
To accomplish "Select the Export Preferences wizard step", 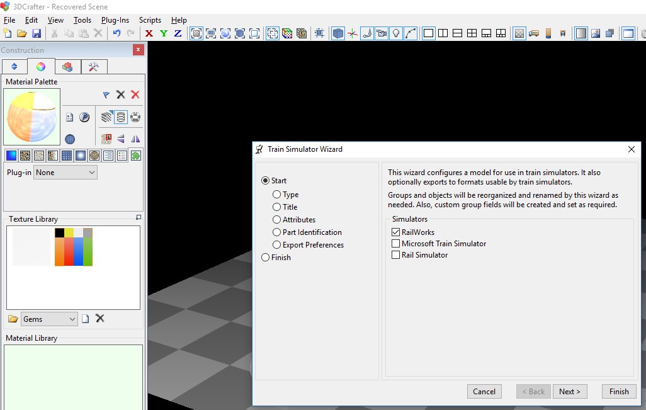I will tap(276, 245).
